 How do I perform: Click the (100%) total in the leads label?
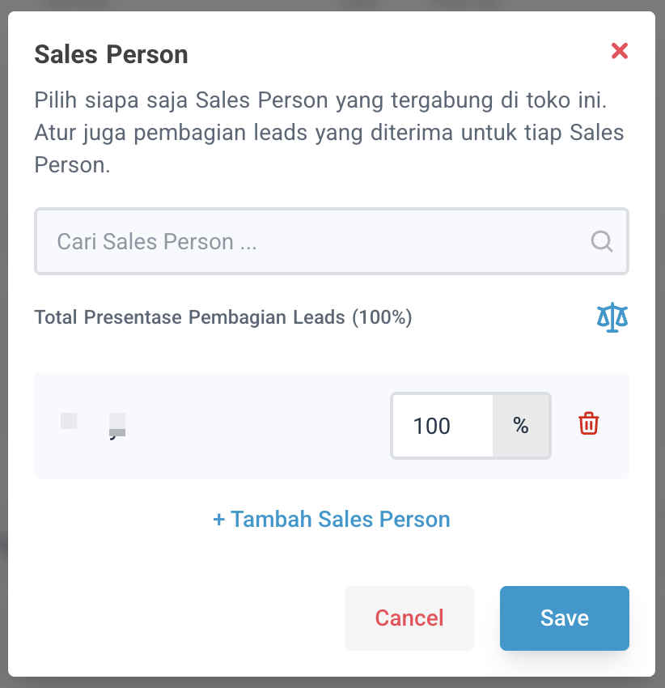(382, 318)
